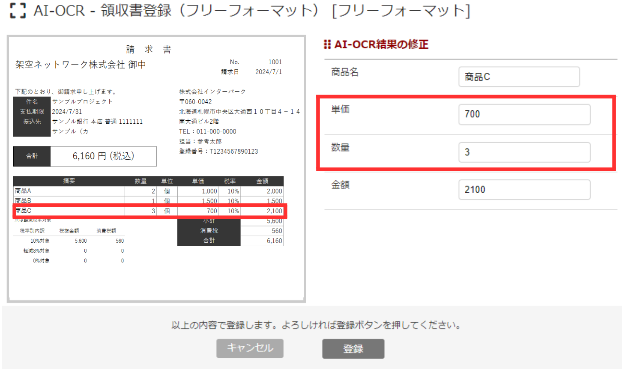The width and height of the screenshot is (622, 369).
Task: Click the 商品名 input containing 商品C
Action: [x=519, y=77]
